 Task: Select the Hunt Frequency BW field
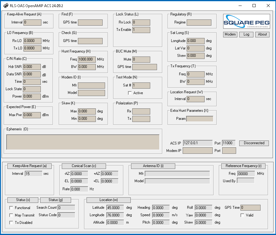(x=87, y=67)
